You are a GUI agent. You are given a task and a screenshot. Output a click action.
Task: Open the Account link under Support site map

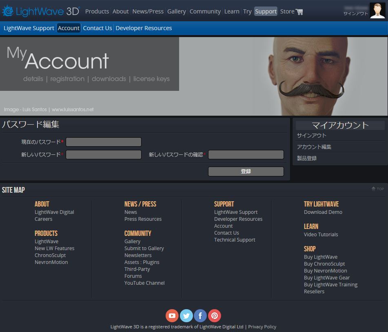coord(224,226)
